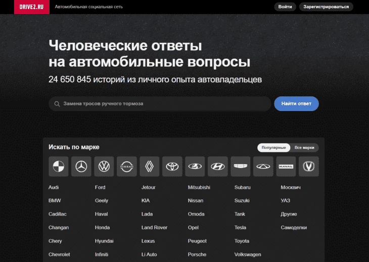Open the Volkswagen text link
The width and height of the screenshot is (369, 262).
[x=248, y=254]
